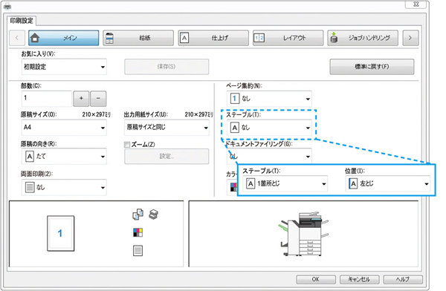Click the CMYK color mode icon in the preview
446x291 pixels.
tap(138, 233)
